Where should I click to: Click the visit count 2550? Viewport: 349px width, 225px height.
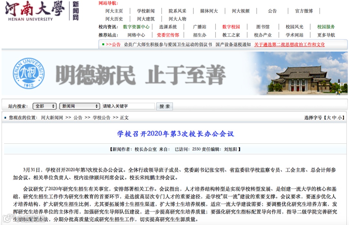(x=196, y=149)
